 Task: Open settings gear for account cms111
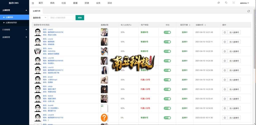(x=224, y=70)
